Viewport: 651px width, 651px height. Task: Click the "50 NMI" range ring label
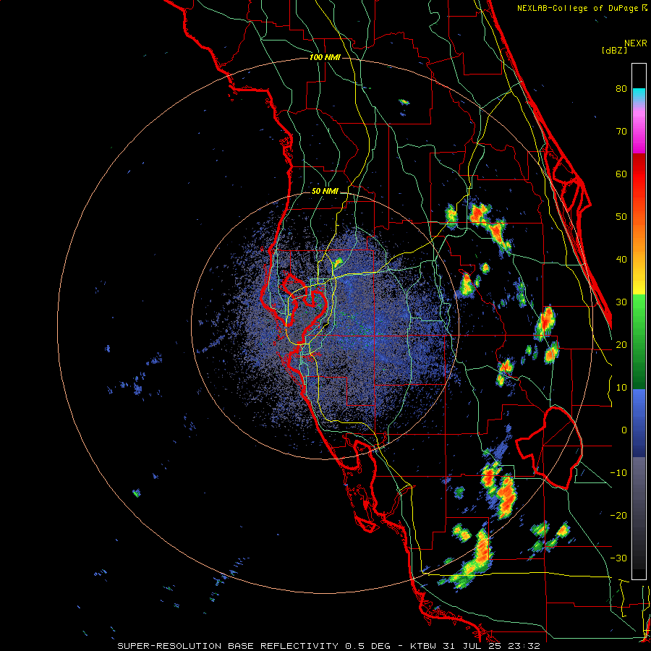click(325, 192)
